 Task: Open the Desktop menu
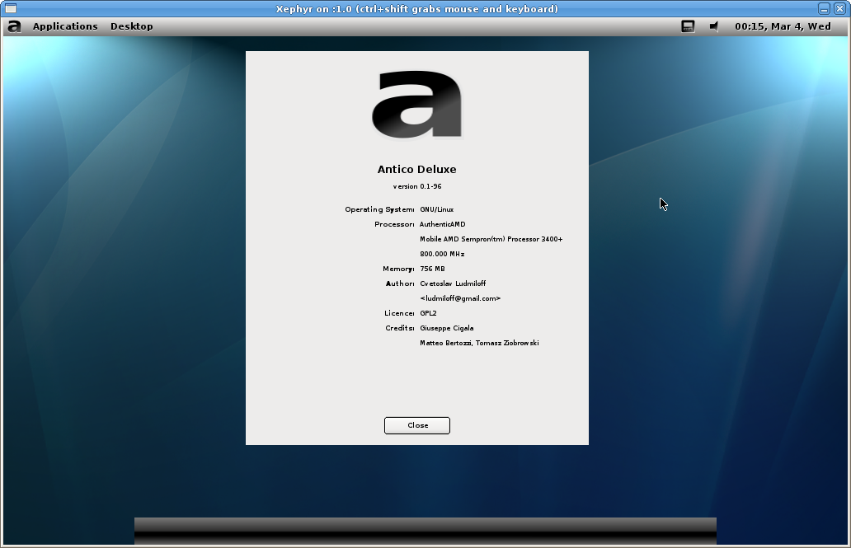point(131,26)
